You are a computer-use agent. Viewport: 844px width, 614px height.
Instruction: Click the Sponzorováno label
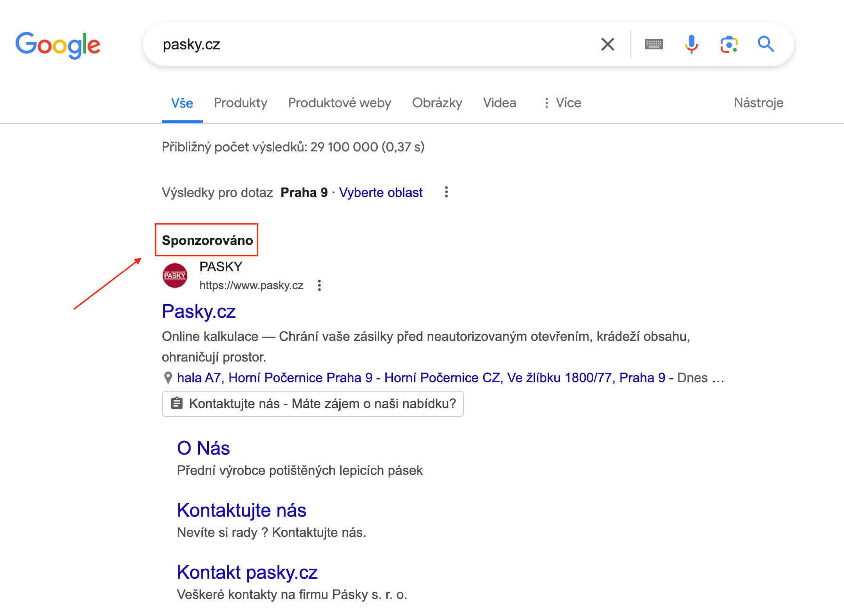[207, 240]
